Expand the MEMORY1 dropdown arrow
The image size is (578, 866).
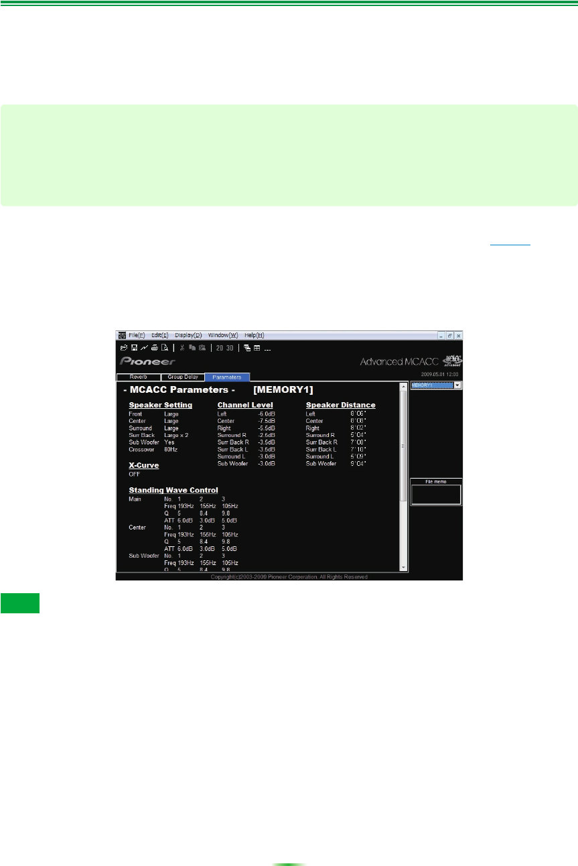point(458,385)
